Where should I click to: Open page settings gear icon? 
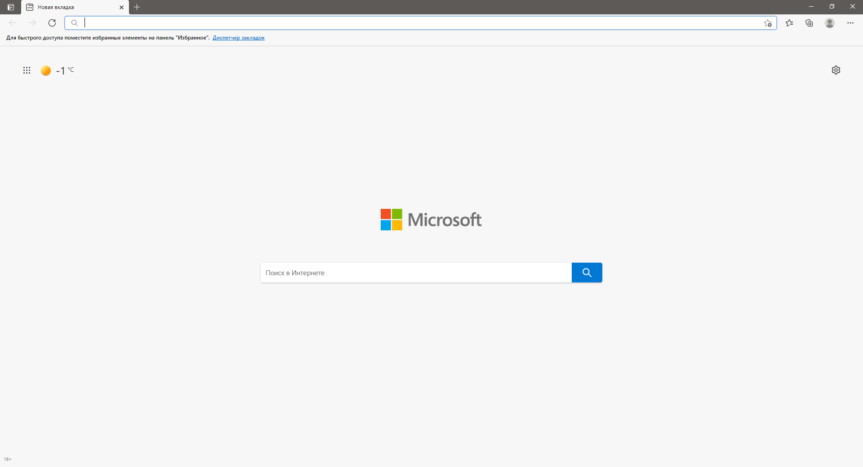pyautogui.click(x=836, y=70)
